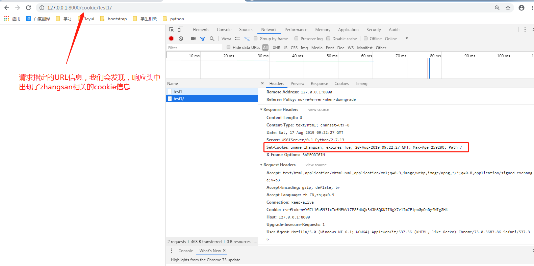Open the bootstrap bookmark folder
This screenshot has width=534, height=266.
[x=113, y=19]
